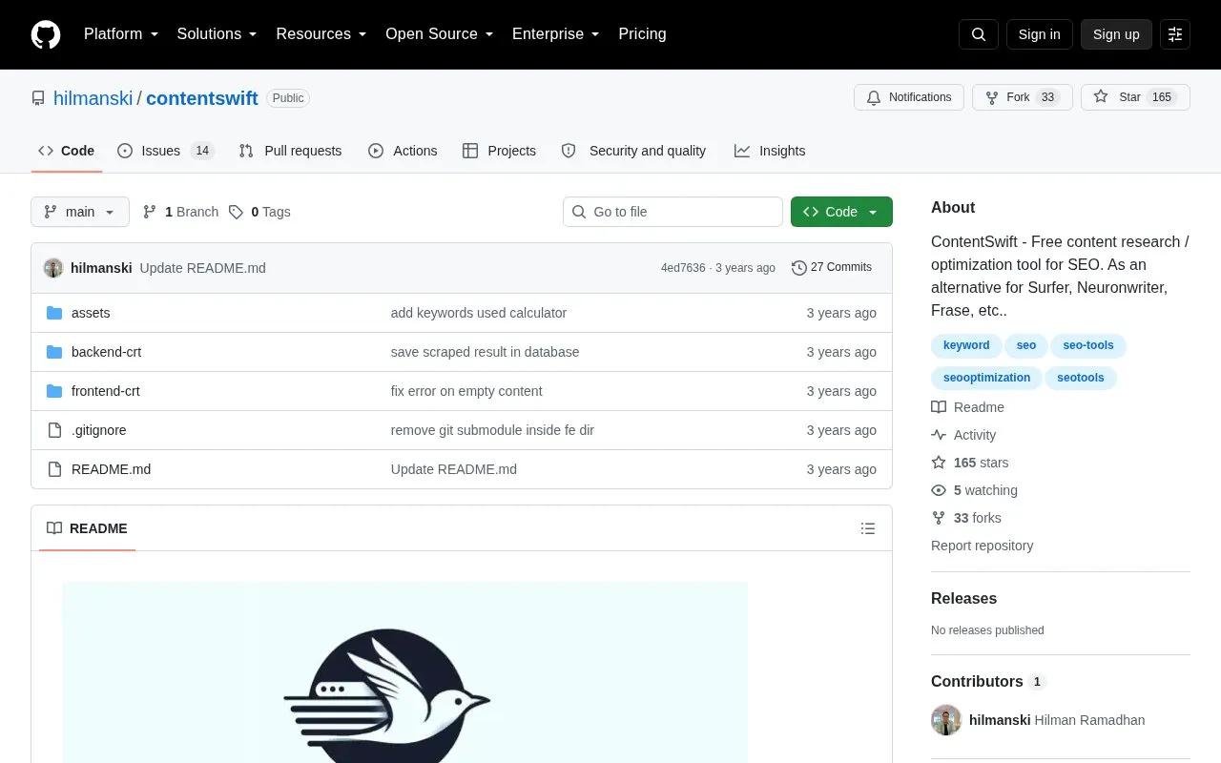Image resolution: width=1221 pixels, height=763 pixels.
Task: Open the assets folder
Action: tap(91, 313)
